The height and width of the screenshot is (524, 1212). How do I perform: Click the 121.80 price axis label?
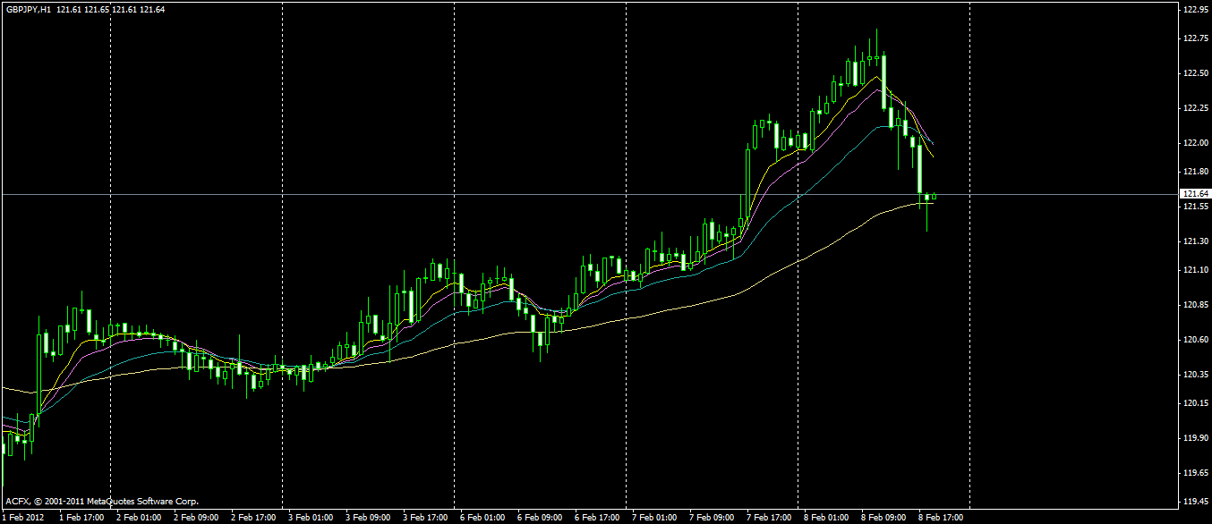(1196, 172)
